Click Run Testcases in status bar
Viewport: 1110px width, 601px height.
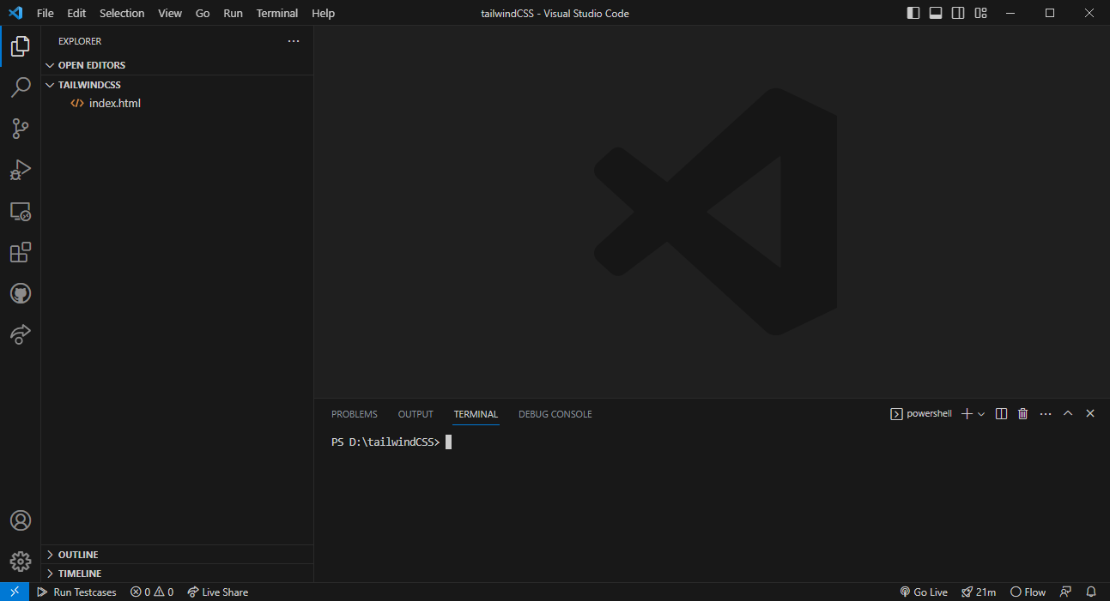[76, 592]
